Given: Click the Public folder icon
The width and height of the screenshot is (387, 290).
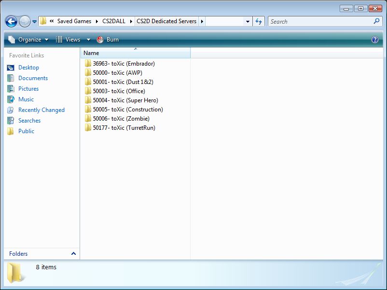Looking at the screenshot, I should pyautogui.click(x=11, y=131).
